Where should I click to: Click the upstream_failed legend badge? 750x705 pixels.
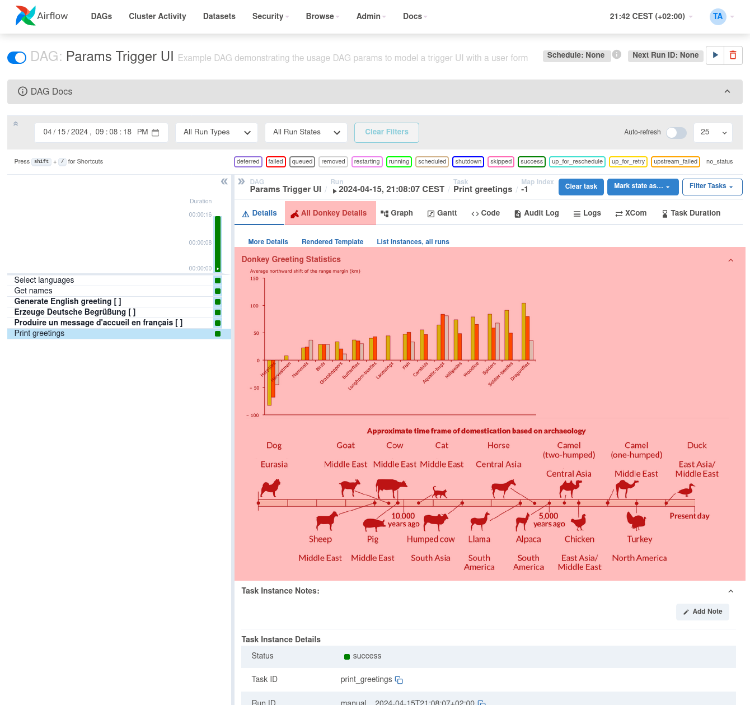point(676,162)
